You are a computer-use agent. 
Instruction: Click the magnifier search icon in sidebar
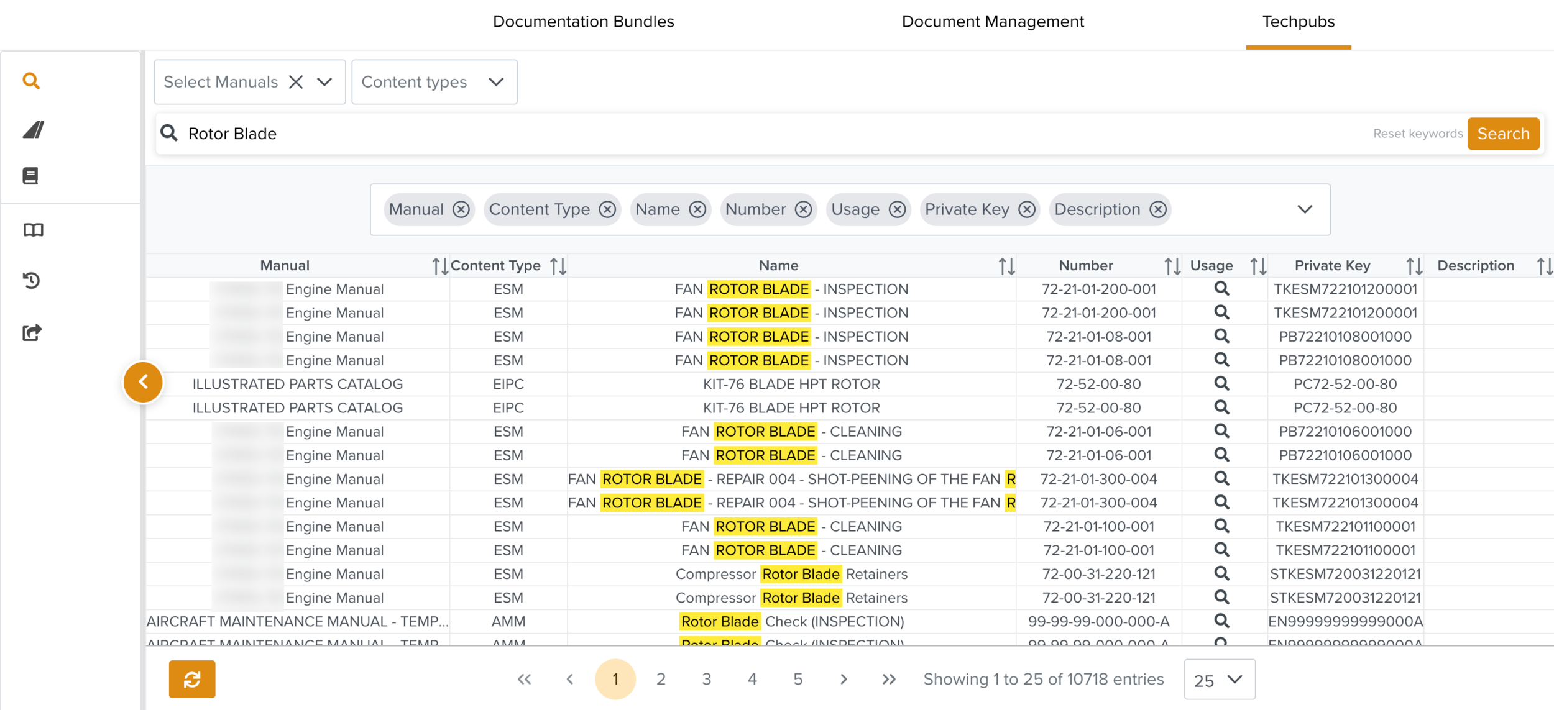[x=31, y=81]
